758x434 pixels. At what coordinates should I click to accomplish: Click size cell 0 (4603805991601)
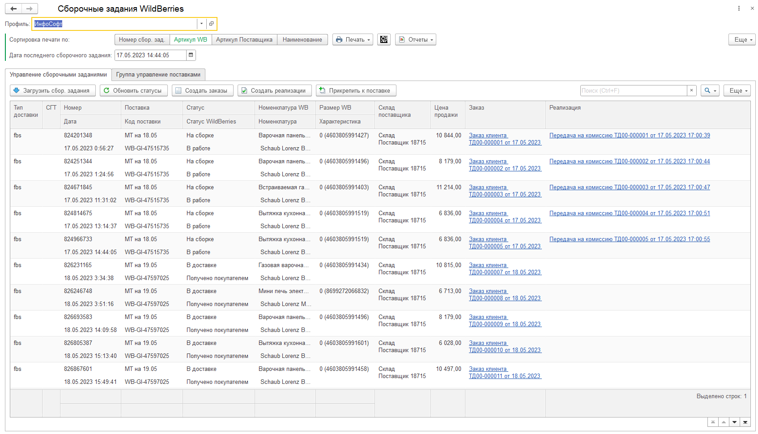(x=344, y=343)
